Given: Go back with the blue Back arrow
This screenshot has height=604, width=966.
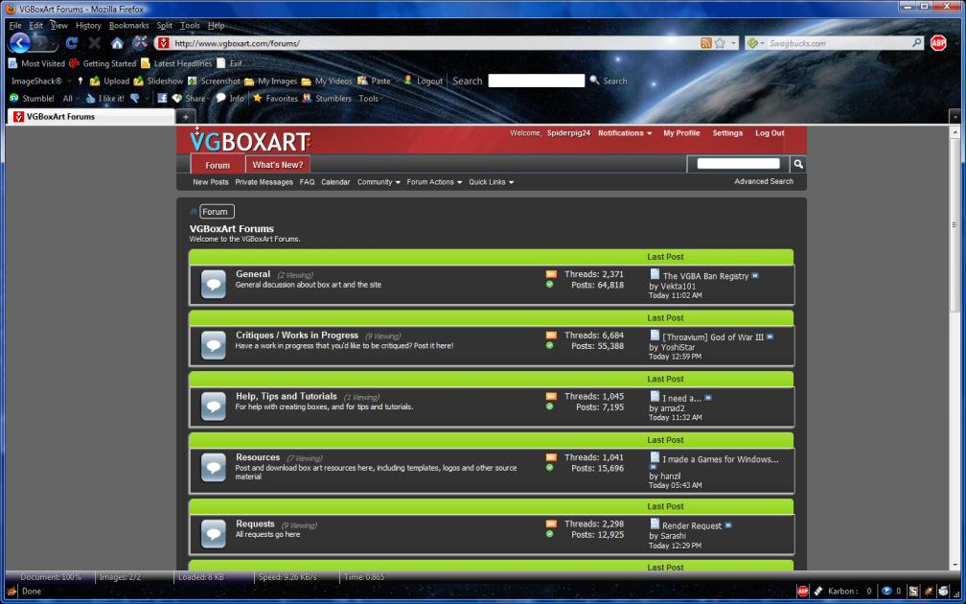Looking at the screenshot, I should [20, 42].
